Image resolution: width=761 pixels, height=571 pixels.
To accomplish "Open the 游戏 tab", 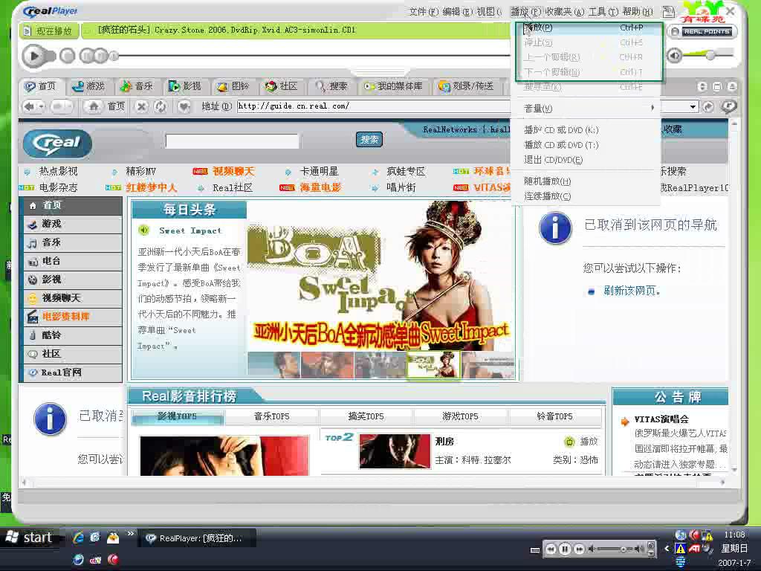I will pos(88,86).
